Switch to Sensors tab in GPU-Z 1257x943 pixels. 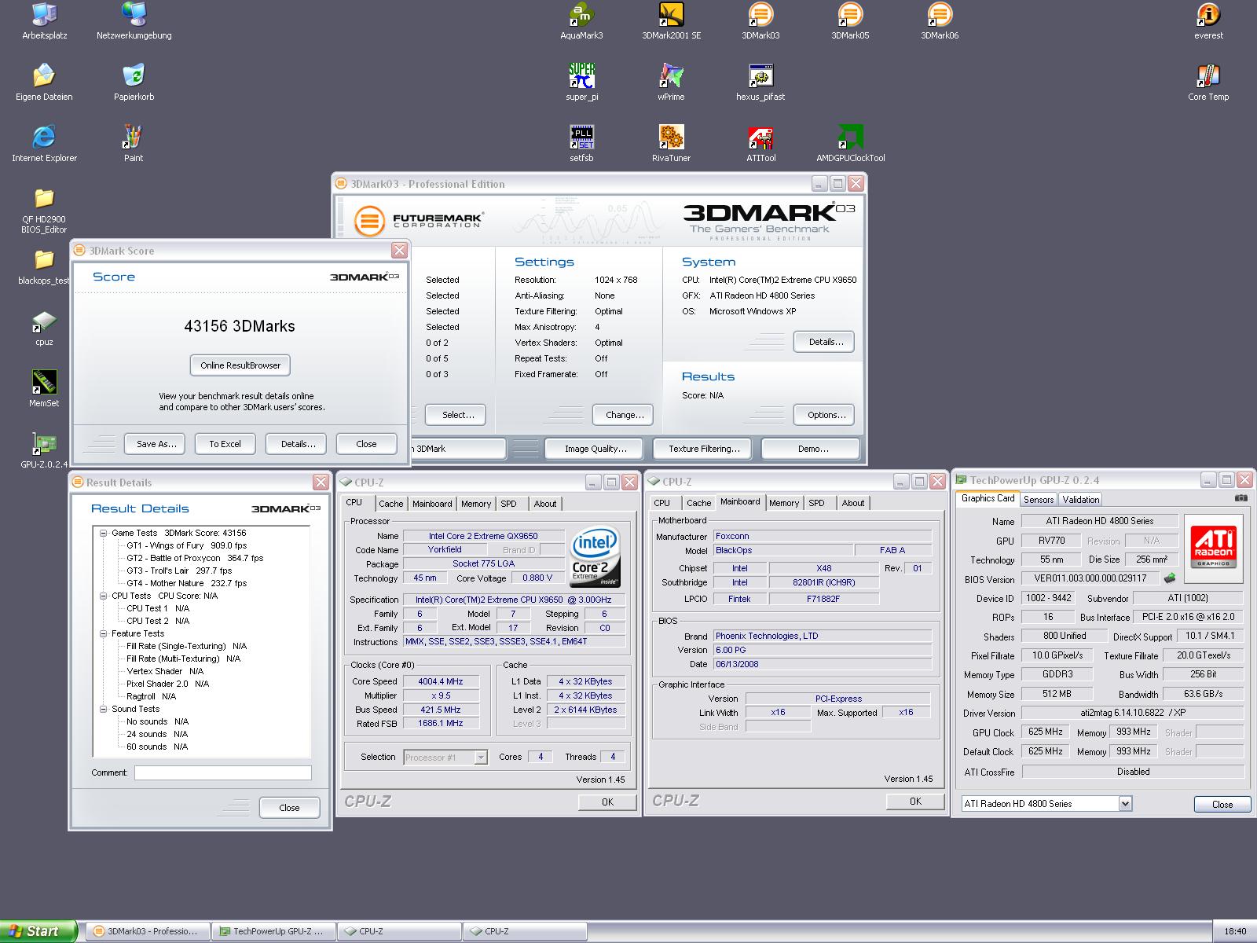coord(1039,500)
